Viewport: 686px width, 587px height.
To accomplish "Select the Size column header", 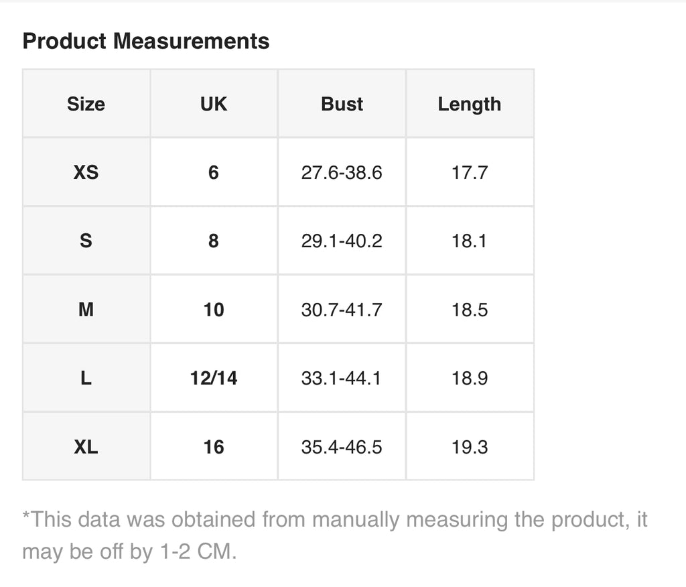I will tap(86, 104).
